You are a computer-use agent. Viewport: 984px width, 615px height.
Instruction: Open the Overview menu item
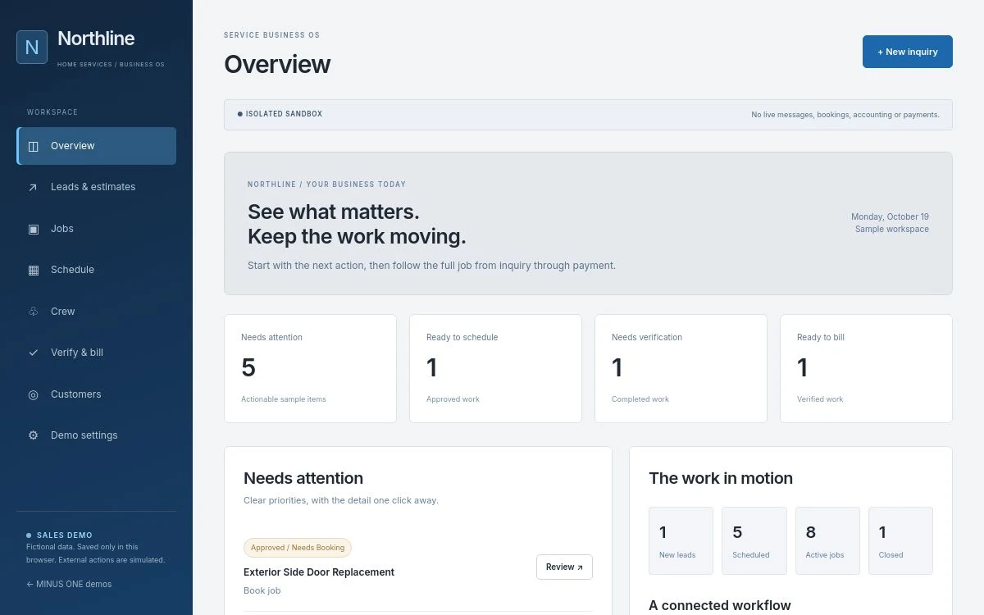pos(97,146)
